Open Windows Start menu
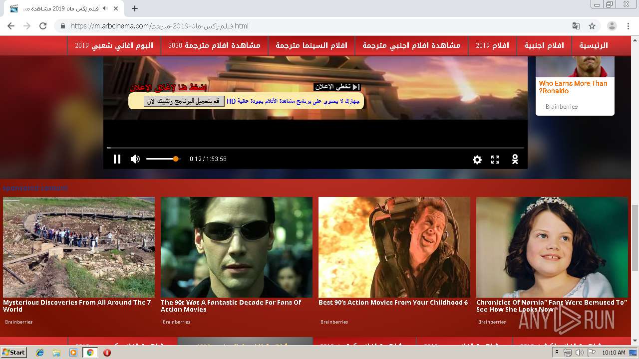639x359 pixels. [14, 352]
